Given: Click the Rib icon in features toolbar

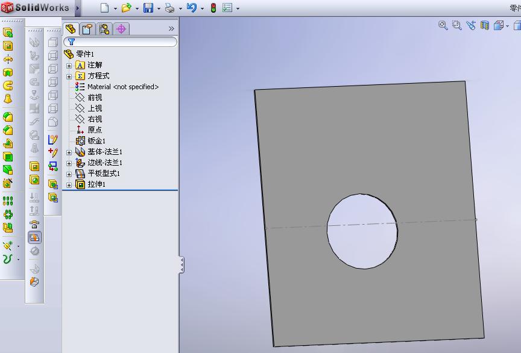Looking at the screenshot, I should coord(8,143).
